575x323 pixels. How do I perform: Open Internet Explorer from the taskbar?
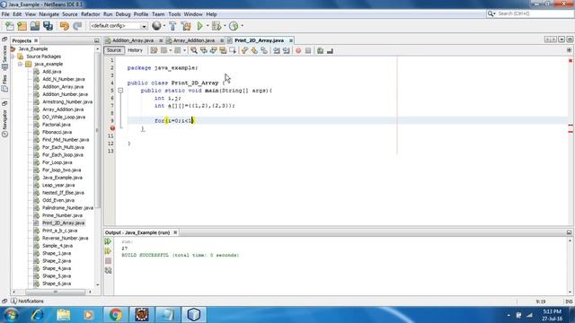tap(38, 315)
